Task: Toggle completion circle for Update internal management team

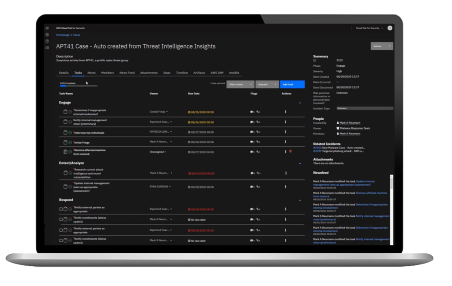Action: [70, 187]
